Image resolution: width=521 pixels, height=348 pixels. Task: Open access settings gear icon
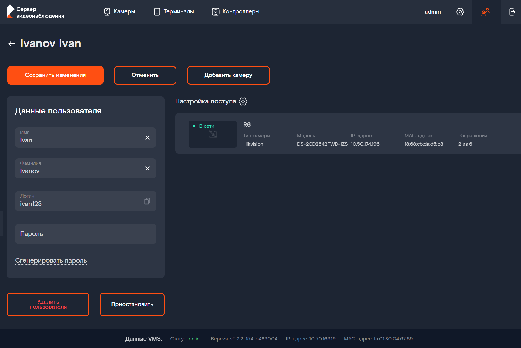pos(243,101)
